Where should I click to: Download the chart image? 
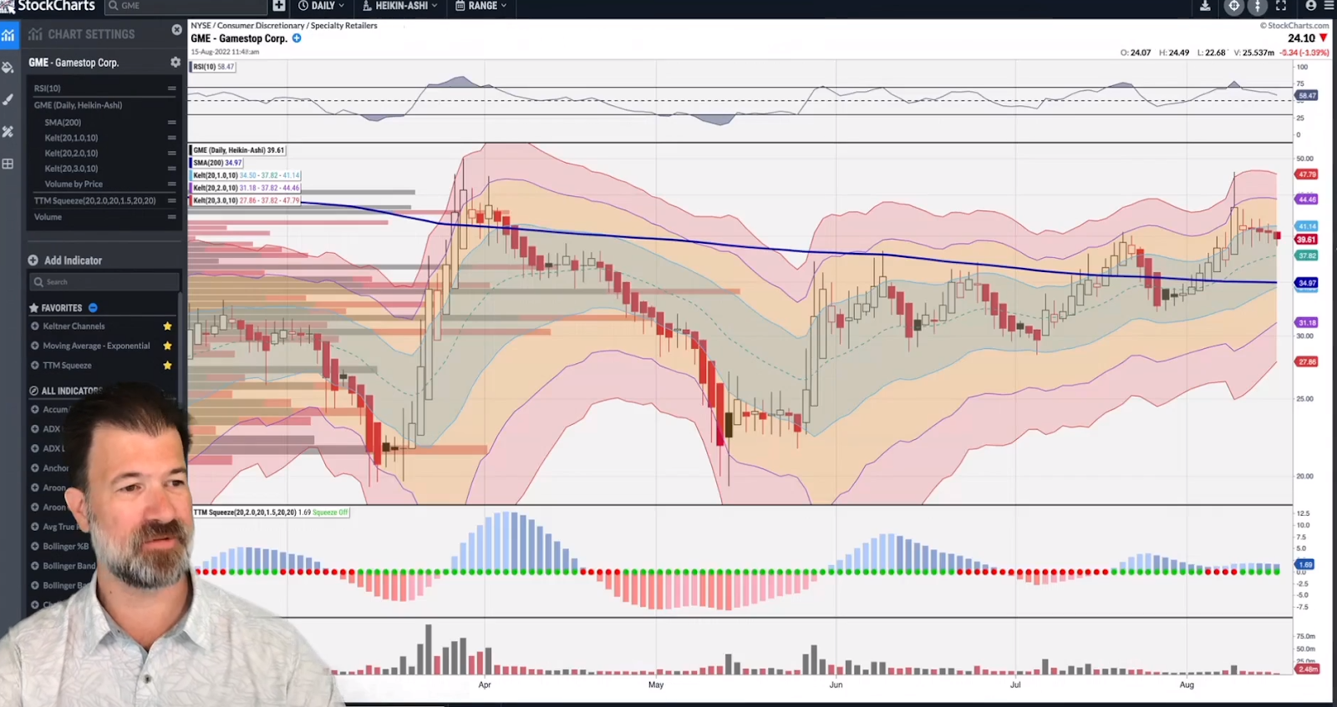click(1205, 6)
